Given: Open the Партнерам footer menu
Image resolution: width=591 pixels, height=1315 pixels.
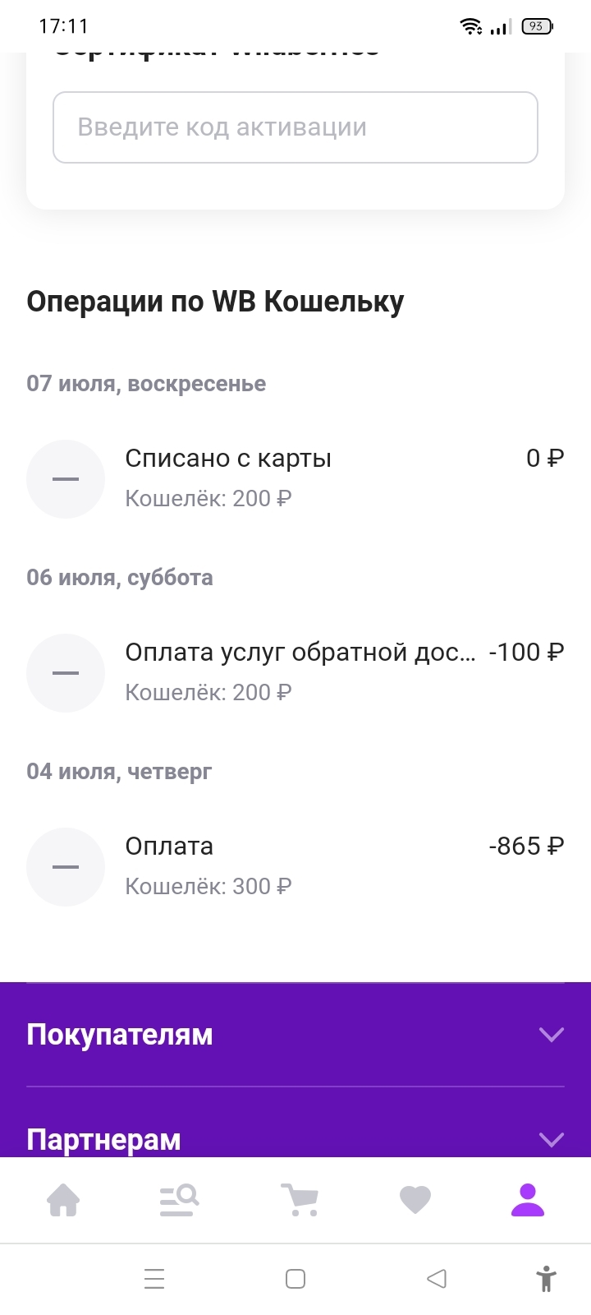Looking at the screenshot, I should tap(103, 1140).
